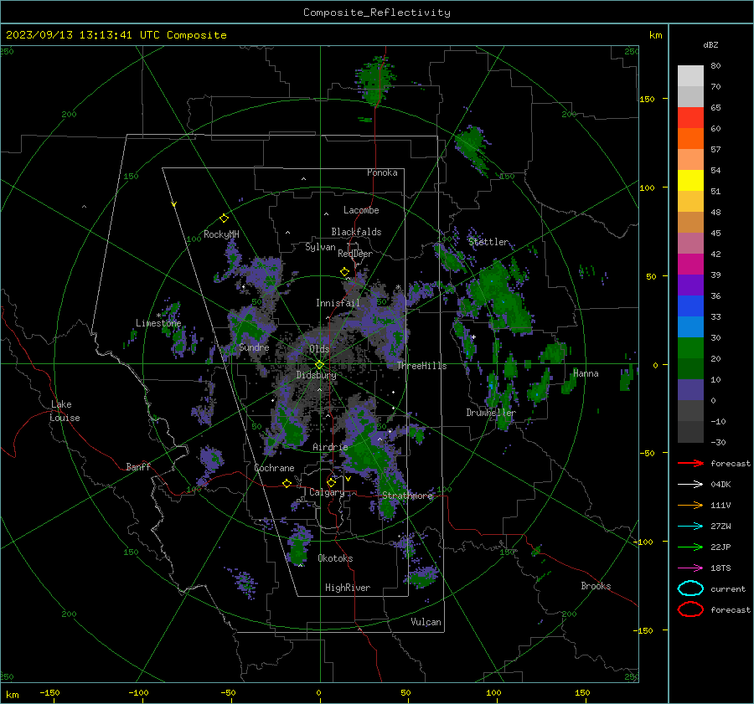The image size is (754, 704).
Task: Click the yellow diamond marker below Cochrane
Action: (x=287, y=483)
